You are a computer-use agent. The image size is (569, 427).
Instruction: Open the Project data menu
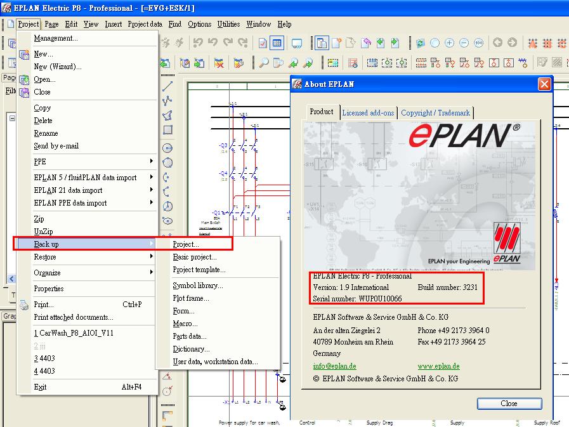tap(145, 24)
